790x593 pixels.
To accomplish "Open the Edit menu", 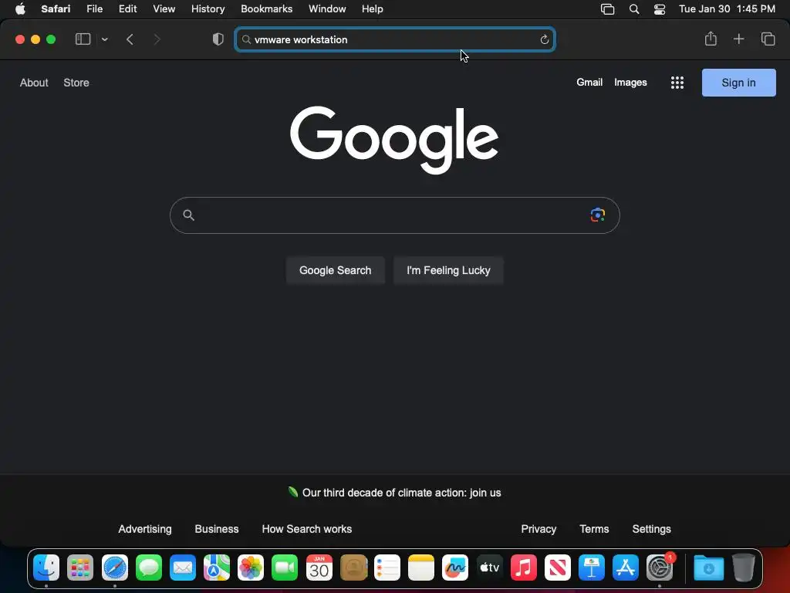I will coord(127,8).
